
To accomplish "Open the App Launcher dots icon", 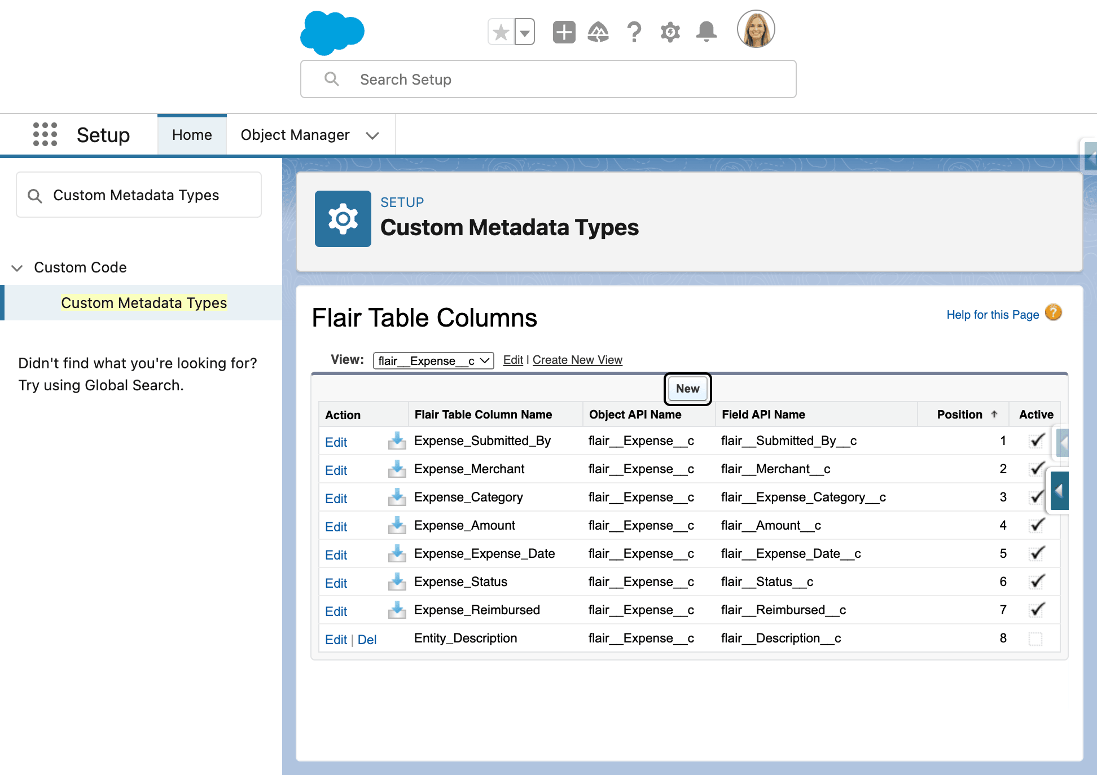I will (45, 134).
